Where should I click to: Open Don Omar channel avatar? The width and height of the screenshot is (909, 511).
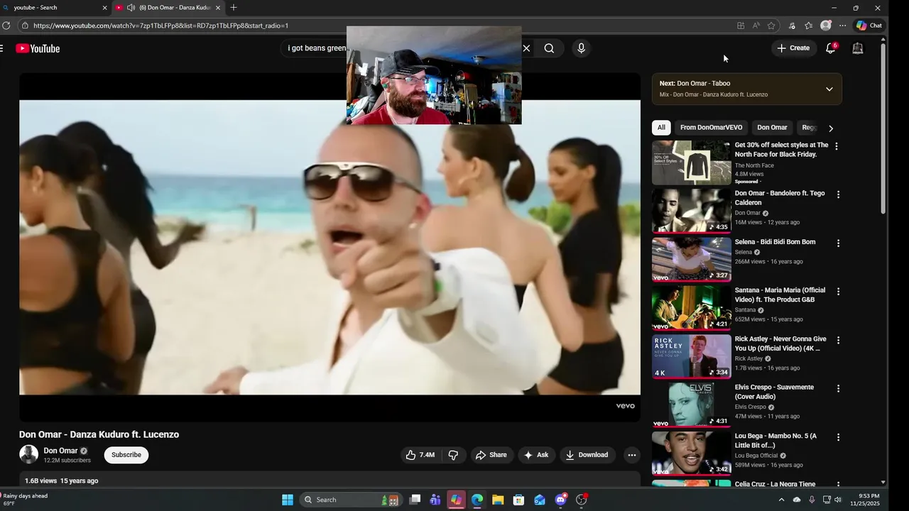29,454
